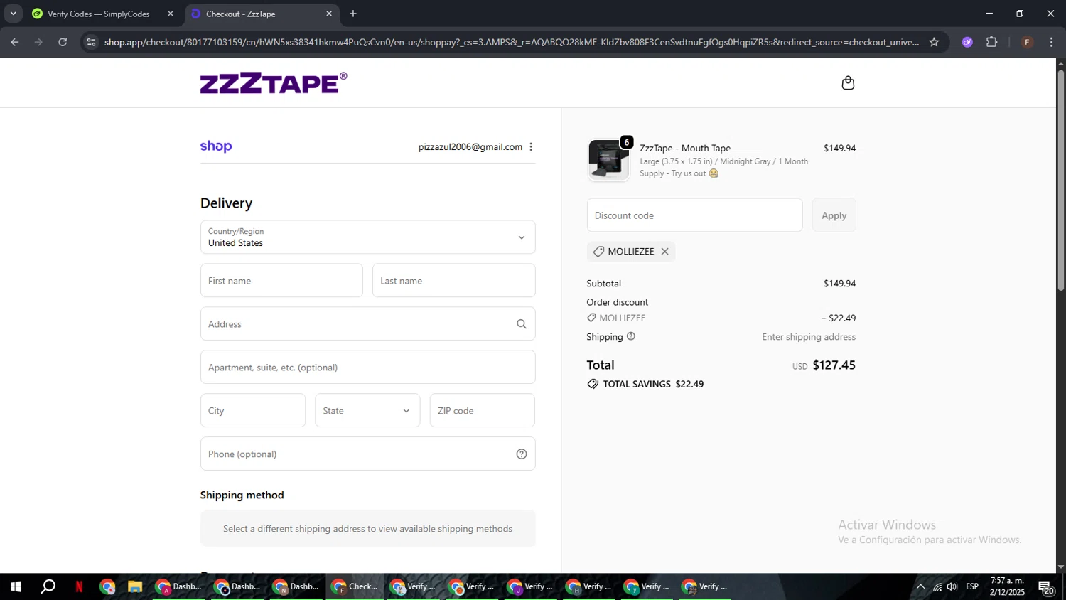Open account options menu beside email

click(531, 147)
